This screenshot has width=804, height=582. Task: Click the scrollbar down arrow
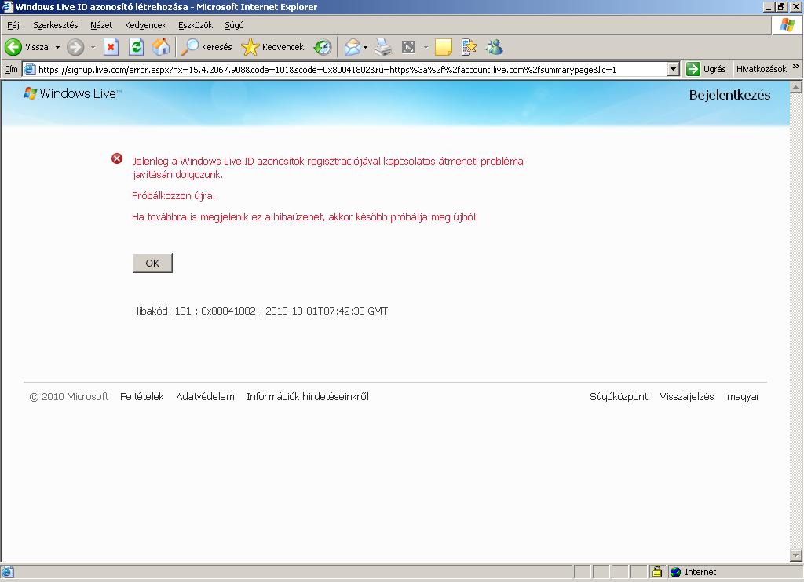796,555
